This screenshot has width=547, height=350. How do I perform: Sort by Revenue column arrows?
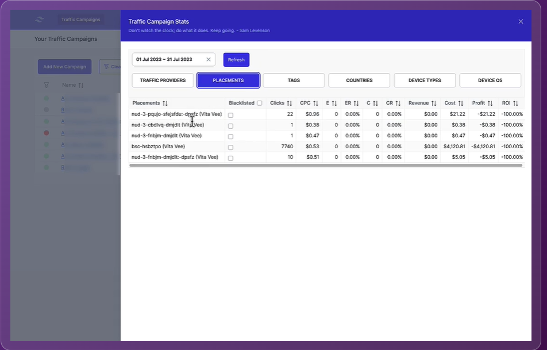434,103
